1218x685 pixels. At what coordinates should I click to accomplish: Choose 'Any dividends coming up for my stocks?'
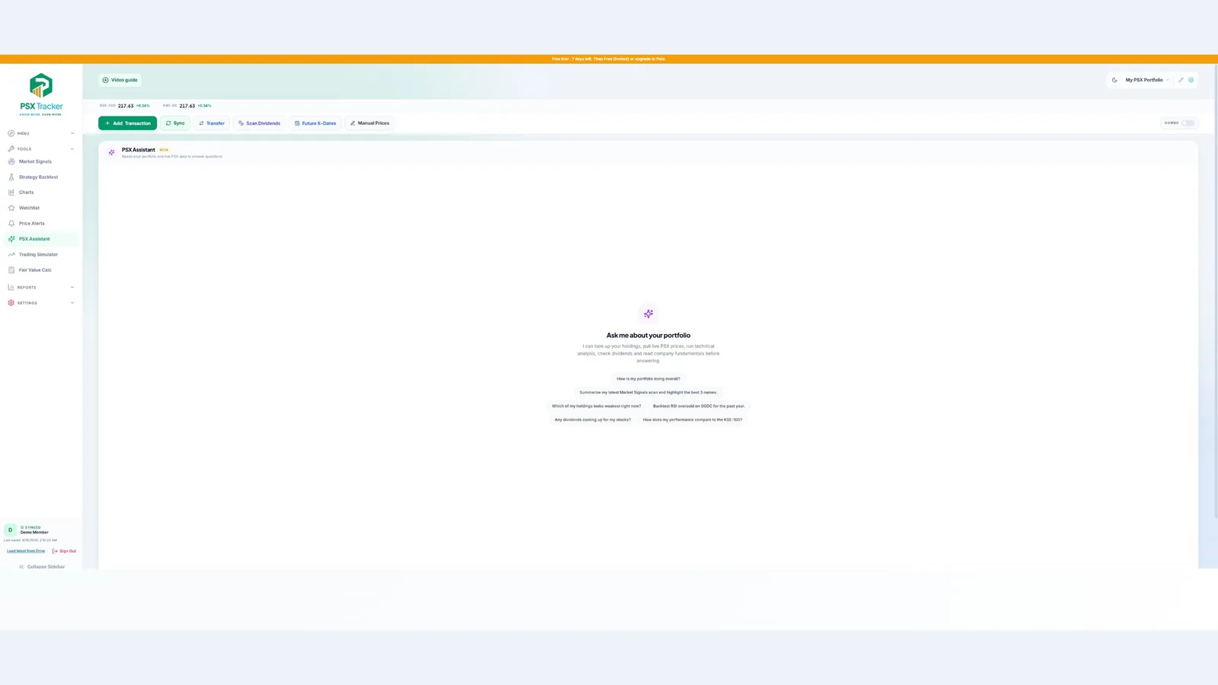[x=592, y=420]
